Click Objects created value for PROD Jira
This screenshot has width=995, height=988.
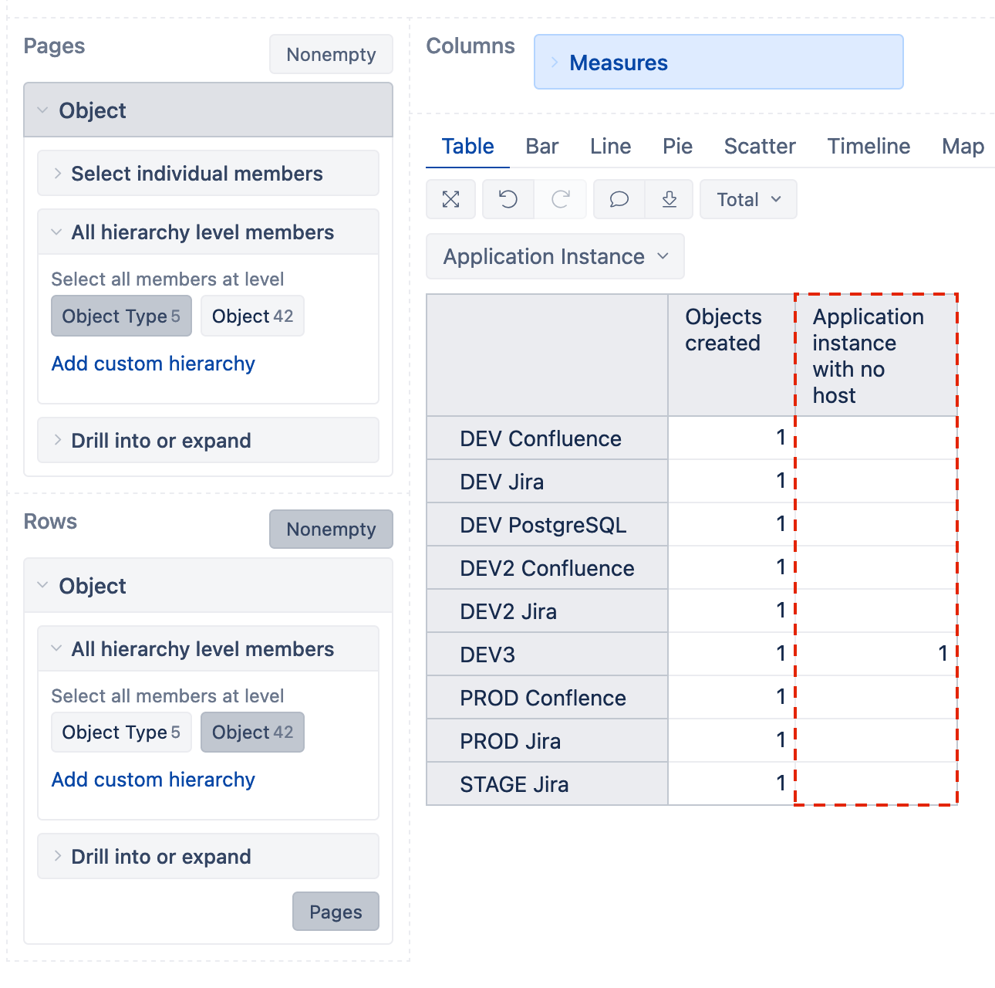pyautogui.click(x=731, y=741)
